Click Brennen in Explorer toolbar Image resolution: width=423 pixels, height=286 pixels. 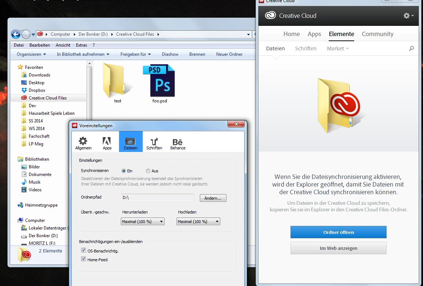[x=197, y=54]
